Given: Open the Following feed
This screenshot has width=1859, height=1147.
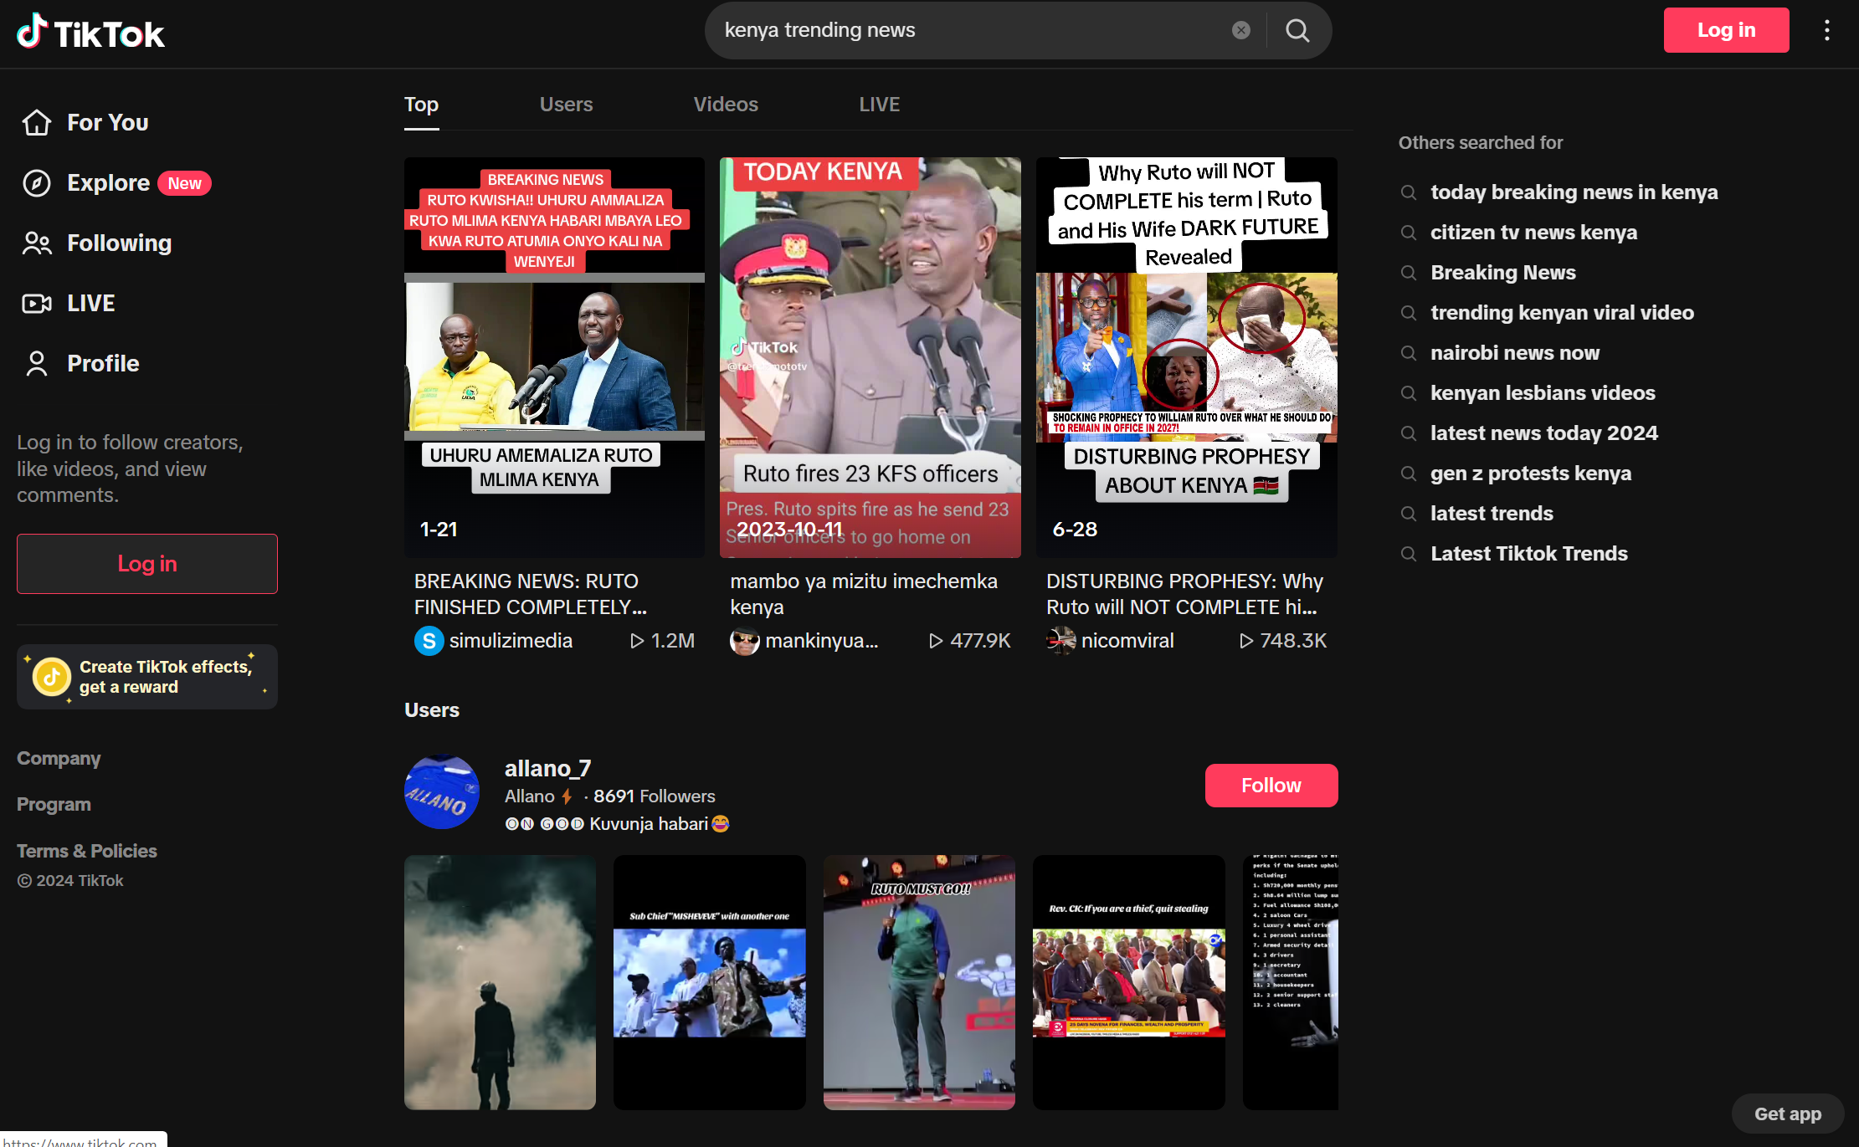Looking at the screenshot, I should tap(119, 243).
